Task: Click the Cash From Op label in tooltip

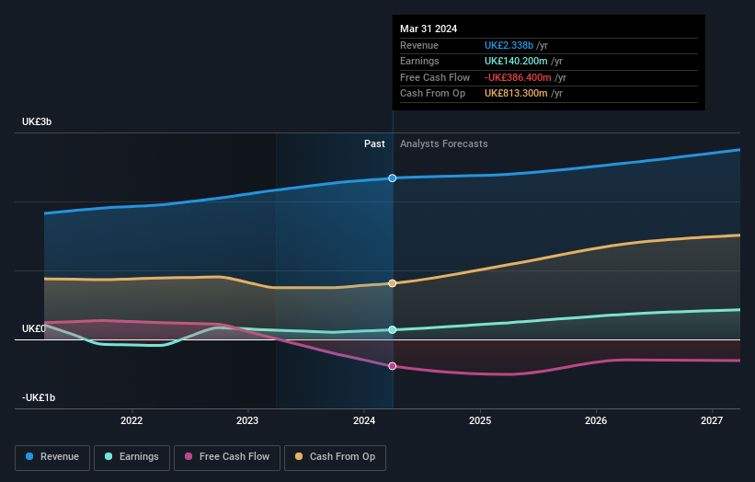Action: point(433,94)
